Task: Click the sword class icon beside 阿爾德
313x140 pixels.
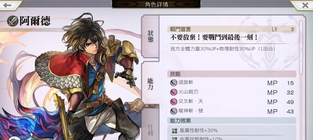Action: tap(12, 21)
